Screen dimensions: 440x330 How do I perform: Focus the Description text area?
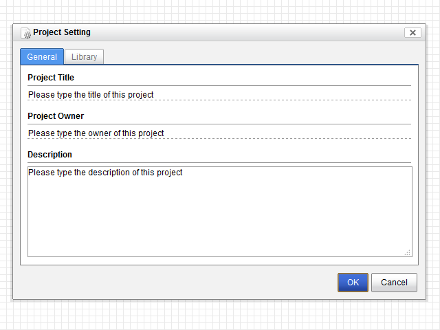coord(219,211)
